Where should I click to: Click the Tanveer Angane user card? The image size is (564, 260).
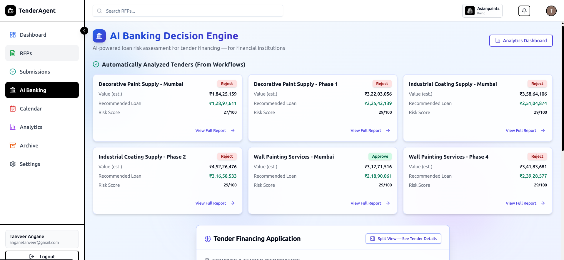pyautogui.click(x=42, y=239)
